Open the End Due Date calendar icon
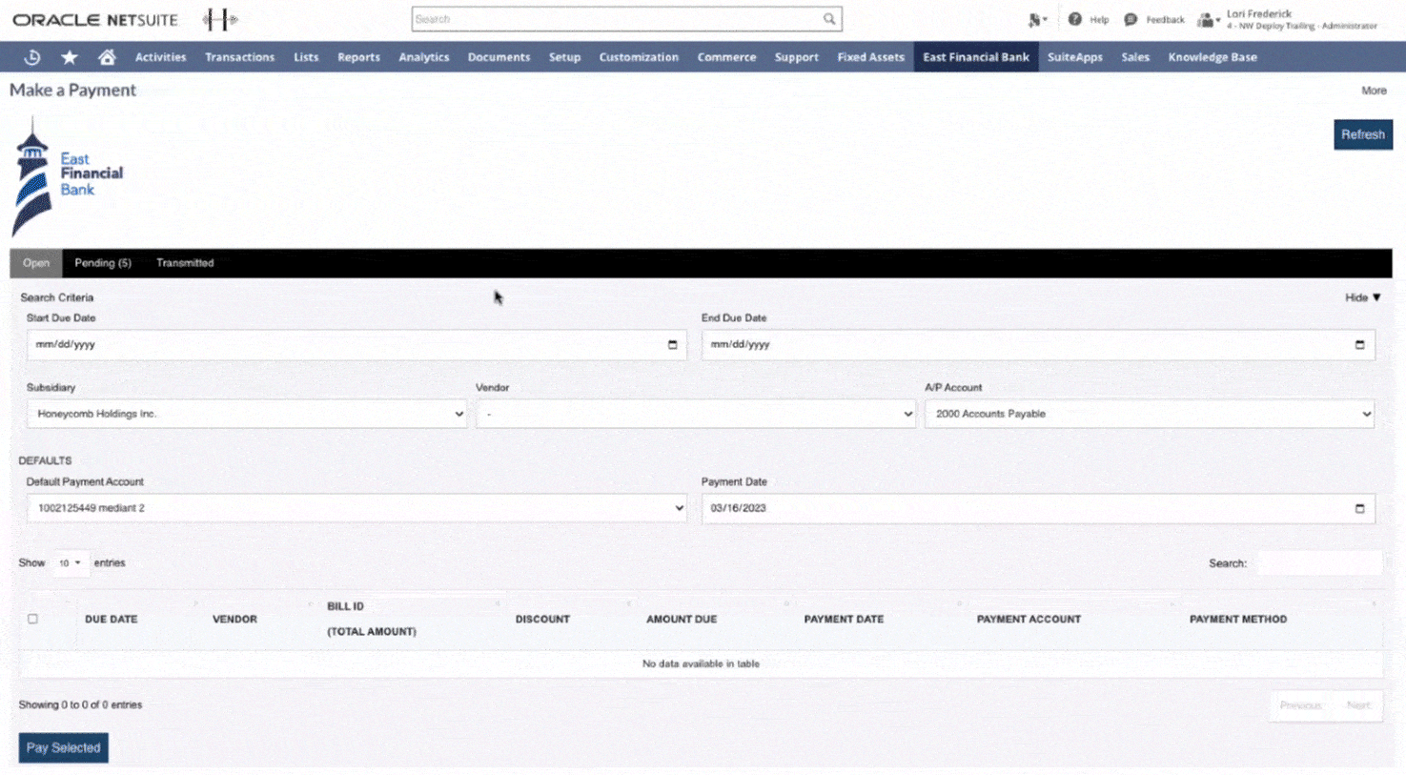 point(1359,345)
